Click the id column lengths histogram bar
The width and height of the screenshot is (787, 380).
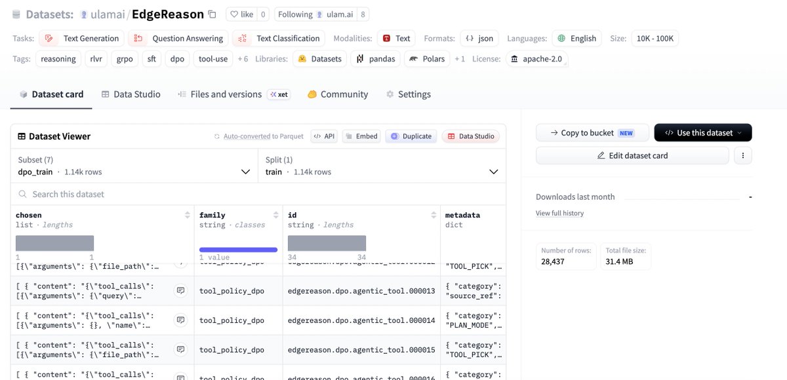point(327,243)
